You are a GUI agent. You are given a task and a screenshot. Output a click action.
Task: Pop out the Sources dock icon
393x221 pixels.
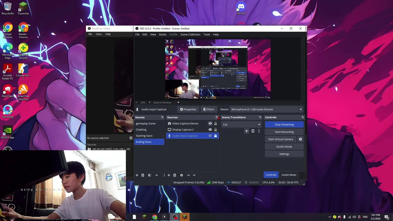click(x=217, y=117)
